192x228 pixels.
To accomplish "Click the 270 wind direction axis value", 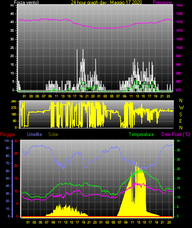I will pos(14,108).
